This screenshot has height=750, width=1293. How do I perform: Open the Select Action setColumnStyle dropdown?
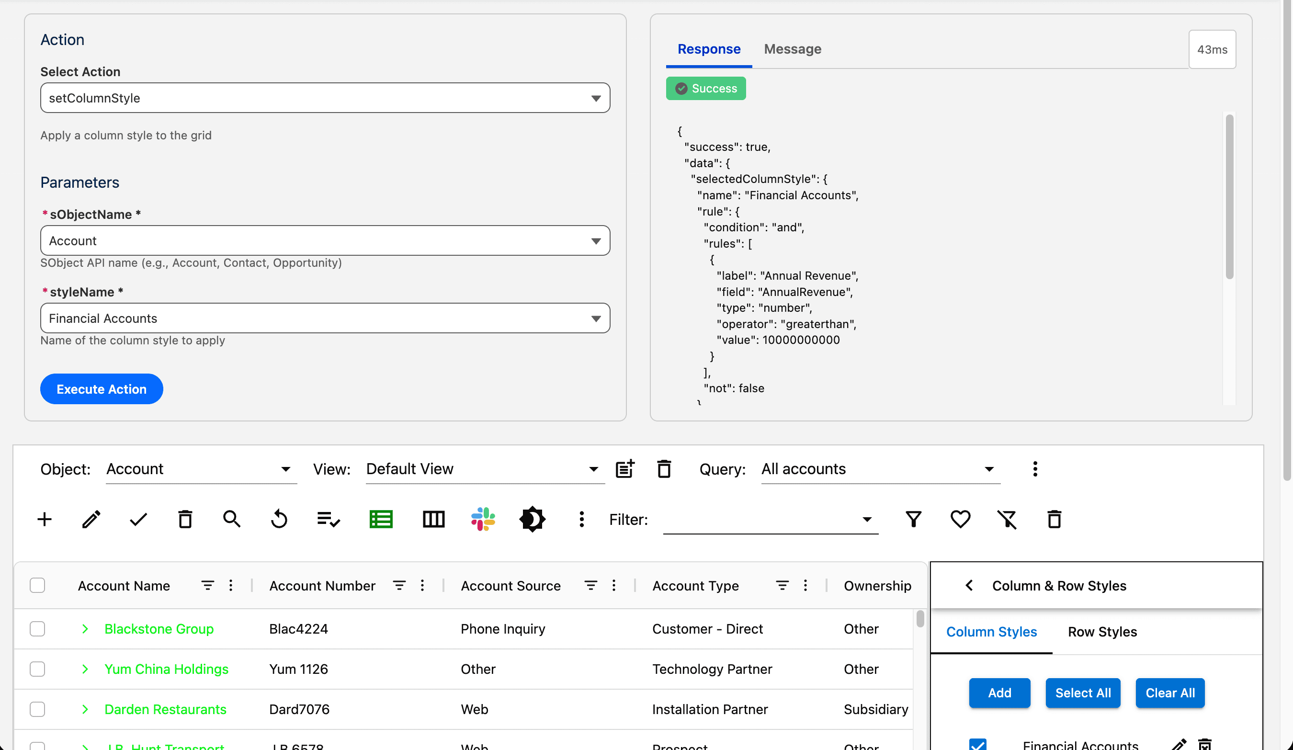[325, 98]
